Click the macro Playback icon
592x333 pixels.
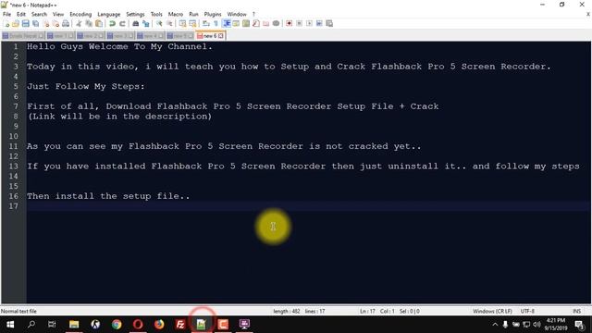pos(309,24)
